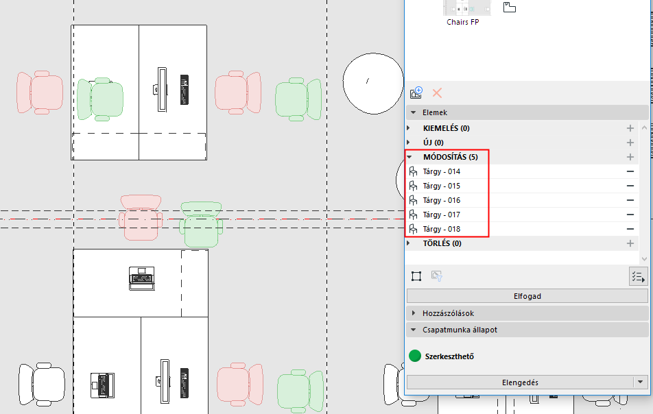Add selection to KIEMELÉS with plus icon
The height and width of the screenshot is (414, 653).
pyautogui.click(x=630, y=128)
